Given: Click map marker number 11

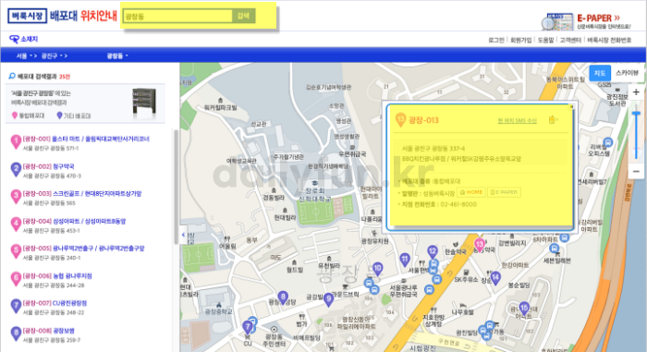Looking at the screenshot, I should click(x=405, y=260).
